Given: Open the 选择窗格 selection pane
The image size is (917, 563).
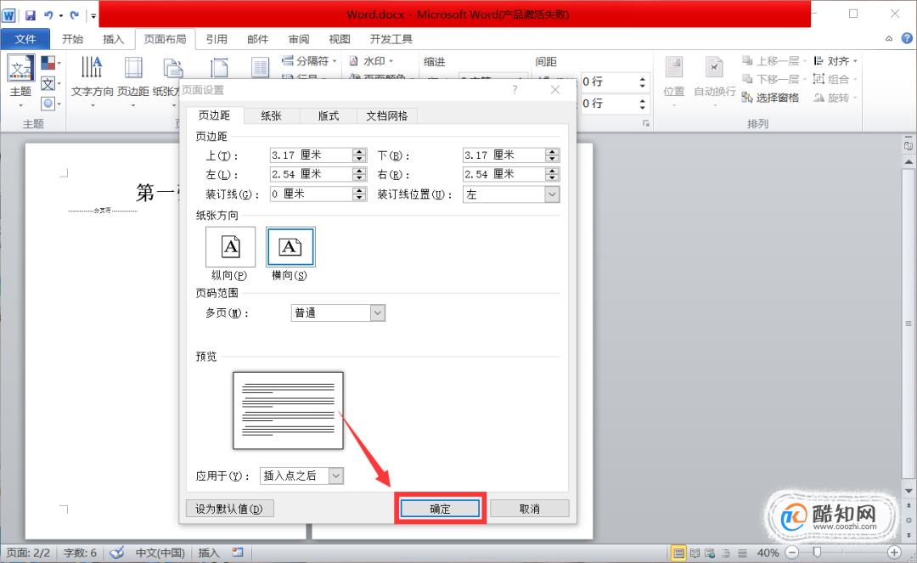Looking at the screenshot, I should pyautogui.click(x=770, y=98).
